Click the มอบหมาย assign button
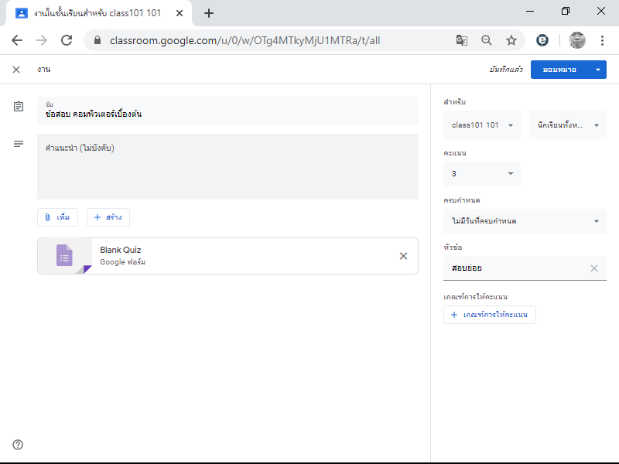 559,70
